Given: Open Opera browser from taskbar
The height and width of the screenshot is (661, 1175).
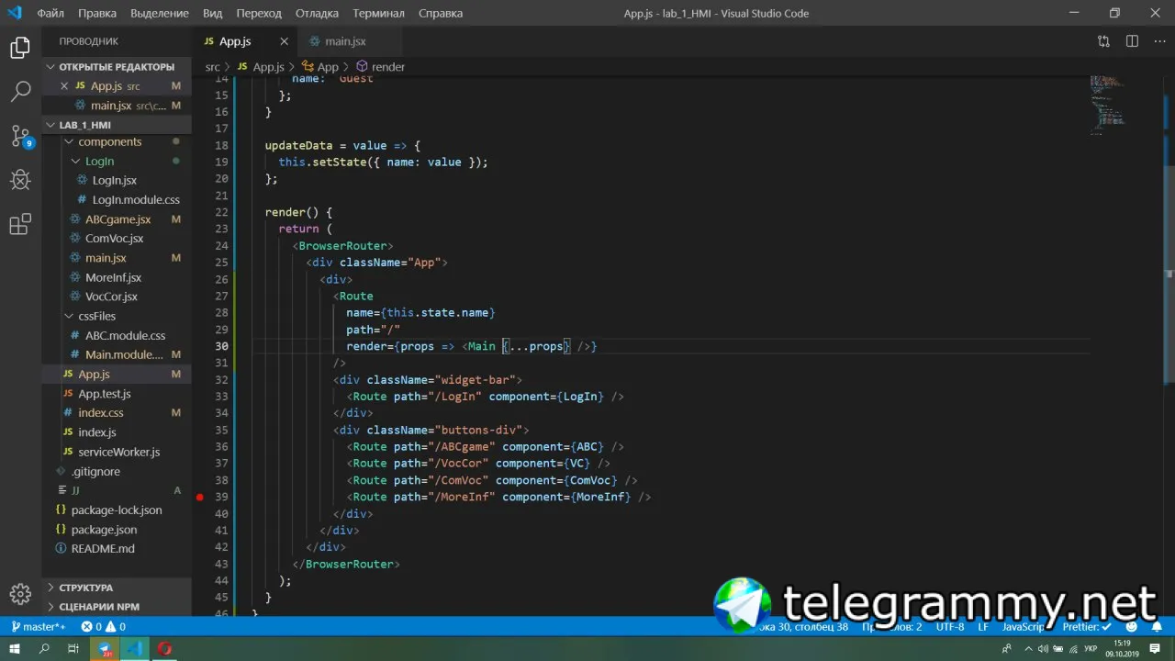Looking at the screenshot, I should pos(164,649).
